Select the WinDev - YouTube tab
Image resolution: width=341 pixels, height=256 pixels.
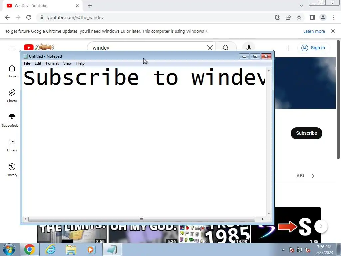pyautogui.click(x=42, y=6)
